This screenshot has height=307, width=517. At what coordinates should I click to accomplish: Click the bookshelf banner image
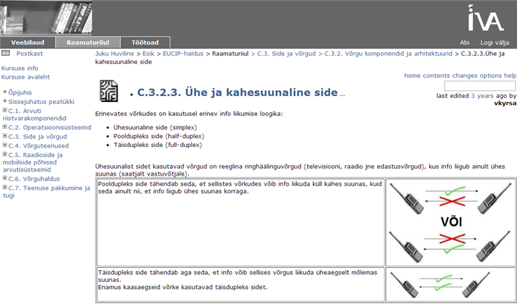click(x=46, y=17)
